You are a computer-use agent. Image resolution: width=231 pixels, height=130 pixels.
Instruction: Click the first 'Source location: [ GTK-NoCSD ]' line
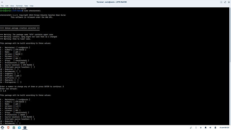(x=17, y=65)
